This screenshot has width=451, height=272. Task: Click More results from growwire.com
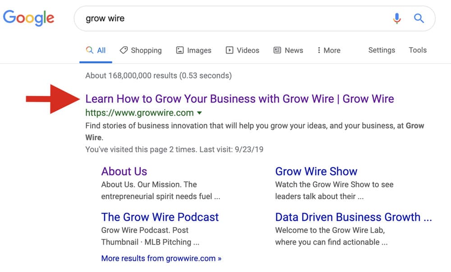[x=161, y=259]
